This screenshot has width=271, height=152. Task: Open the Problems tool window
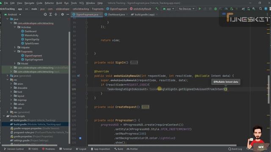48,149
